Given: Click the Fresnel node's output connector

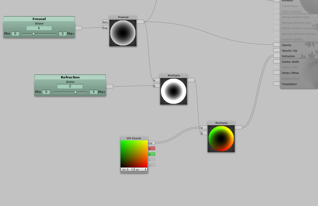Looking at the screenshot, I should 140,22.
